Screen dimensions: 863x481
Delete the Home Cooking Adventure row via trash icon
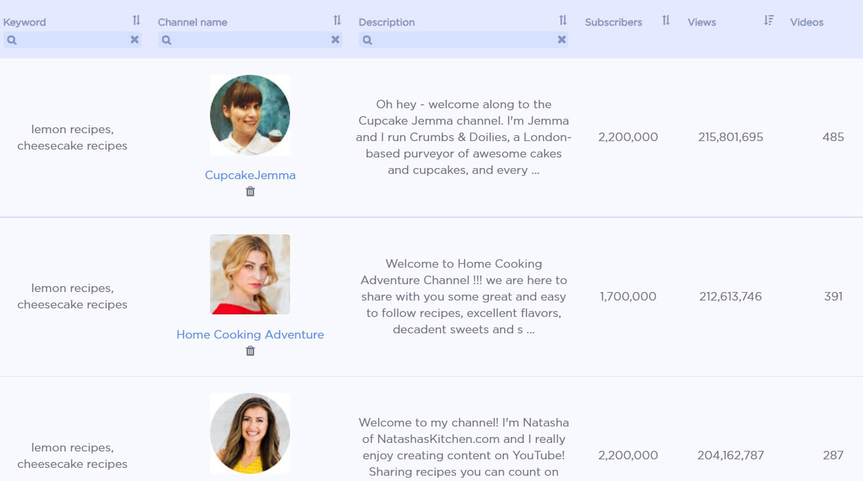250,351
